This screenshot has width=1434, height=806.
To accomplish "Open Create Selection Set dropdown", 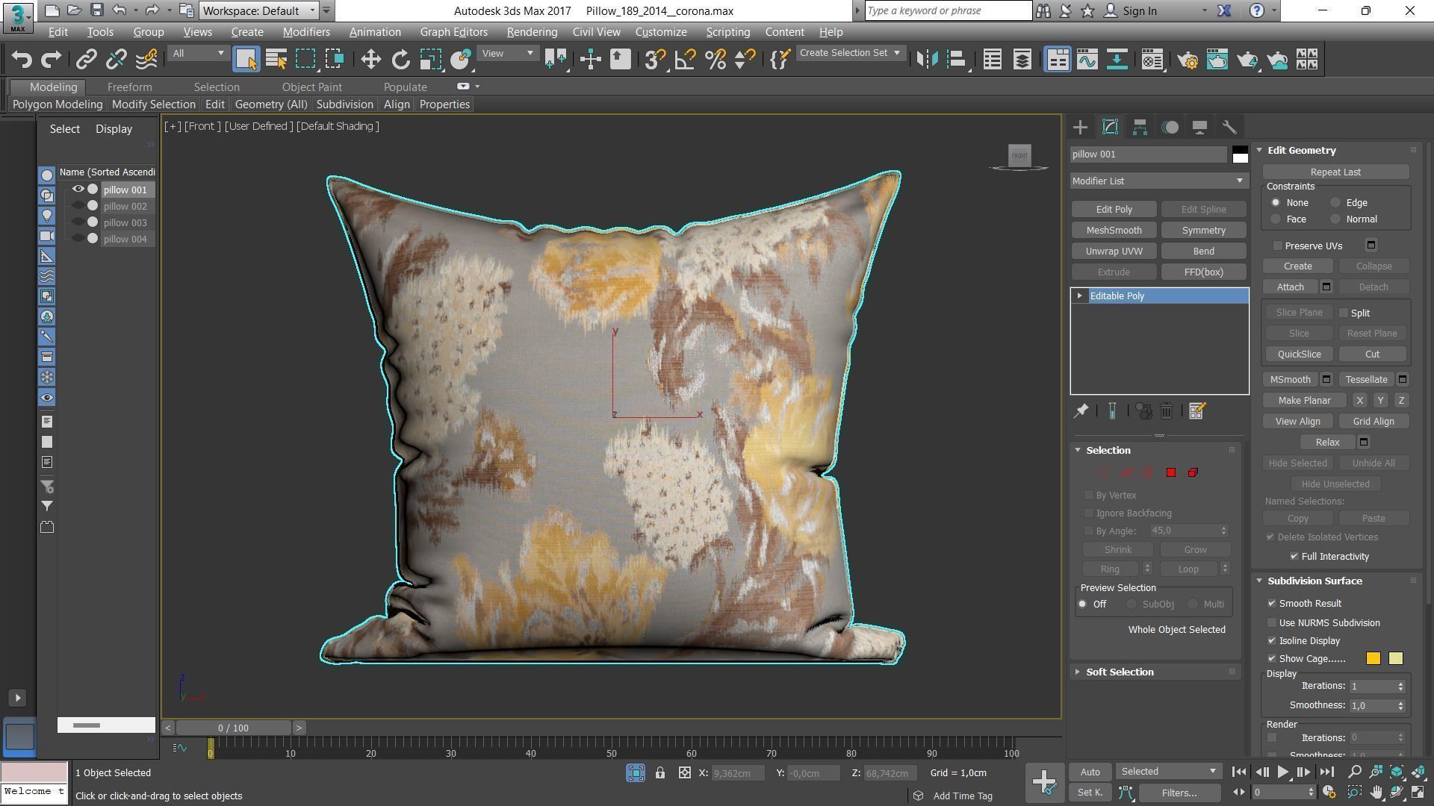I will (x=850, y=53).
